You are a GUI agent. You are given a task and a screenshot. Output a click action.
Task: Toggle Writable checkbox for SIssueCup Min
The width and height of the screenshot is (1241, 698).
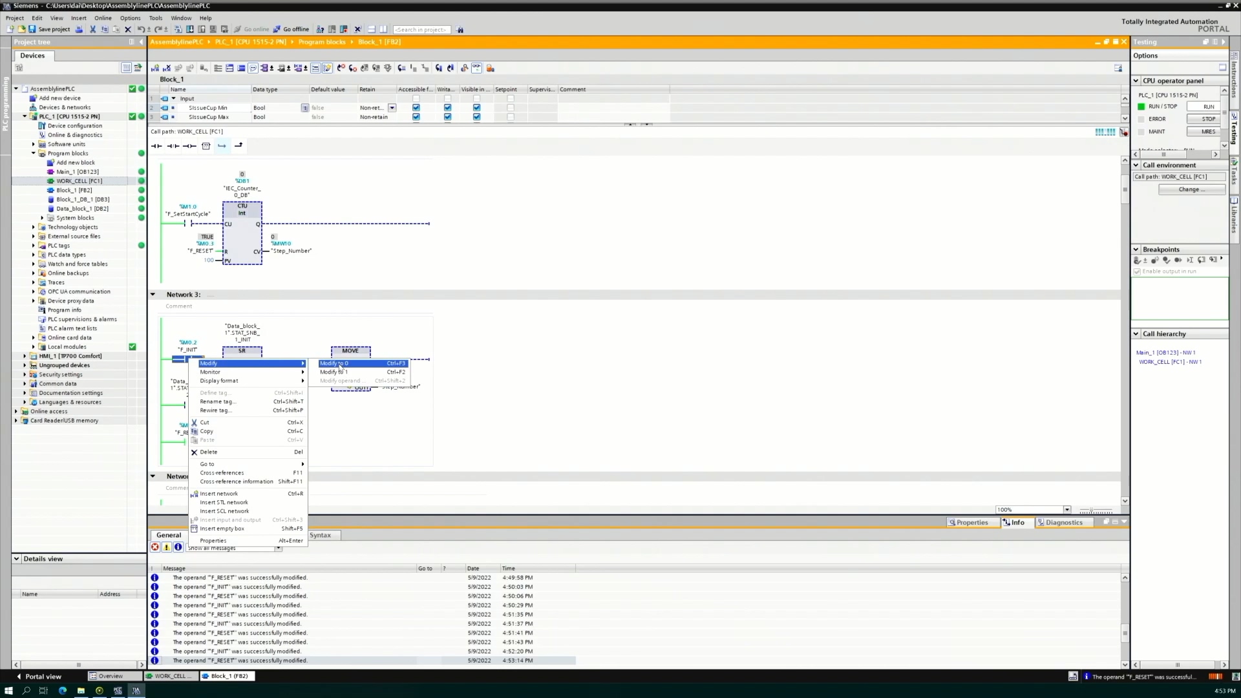click(x=447, y=108)
